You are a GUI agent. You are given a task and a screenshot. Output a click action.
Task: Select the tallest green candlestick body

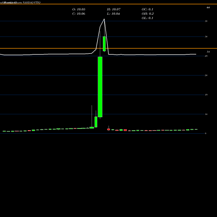click(x=100, y=87)
